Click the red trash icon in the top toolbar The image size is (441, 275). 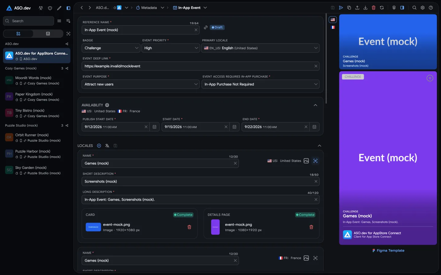tap(374, 8)
